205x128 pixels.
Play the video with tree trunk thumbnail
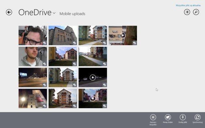pos(123,35)
